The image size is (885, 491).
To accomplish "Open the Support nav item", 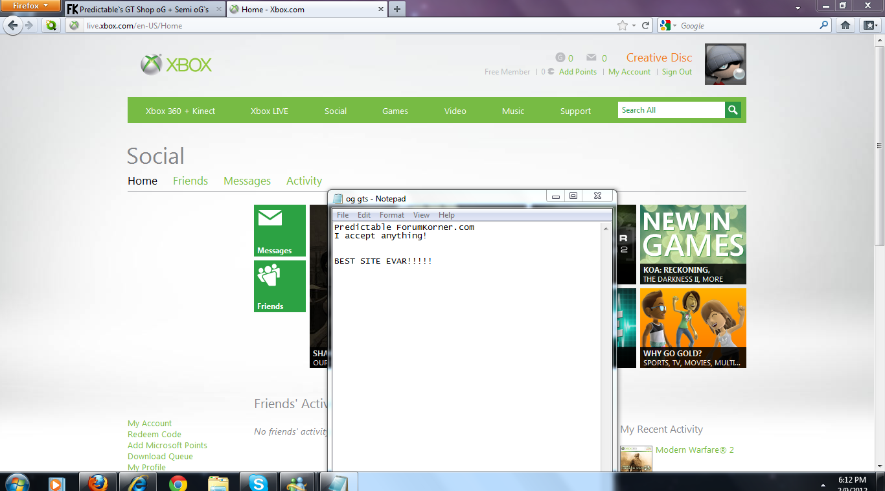I will click(575, 111).
